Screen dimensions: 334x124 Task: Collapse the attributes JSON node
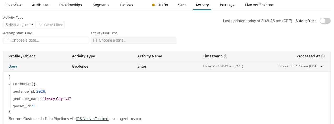[x=9, y=84]
